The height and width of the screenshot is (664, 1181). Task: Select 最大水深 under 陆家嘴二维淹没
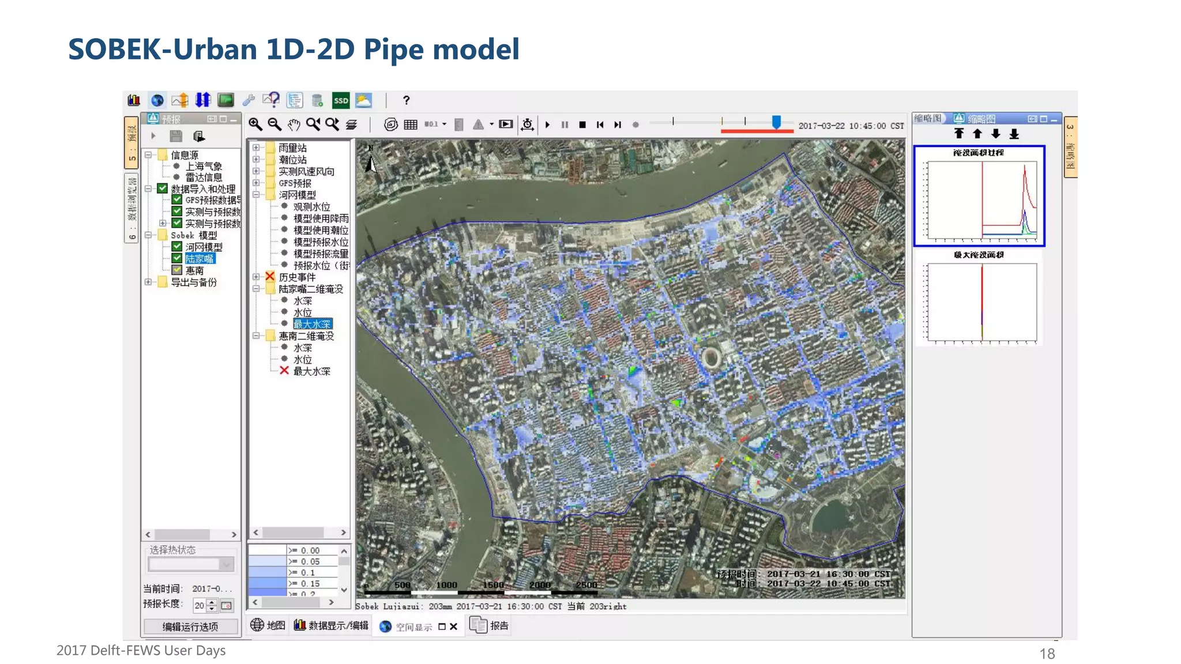pyautogui.click(x=312, y=324)
